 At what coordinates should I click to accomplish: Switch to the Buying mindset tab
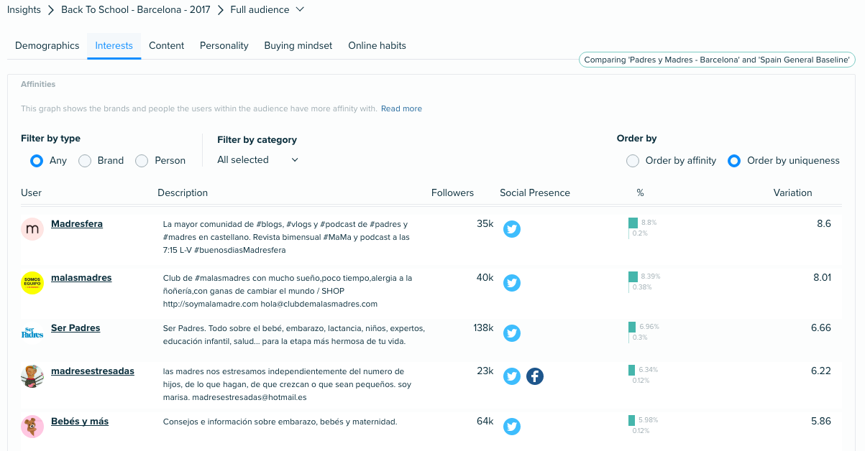coord(298,45)
